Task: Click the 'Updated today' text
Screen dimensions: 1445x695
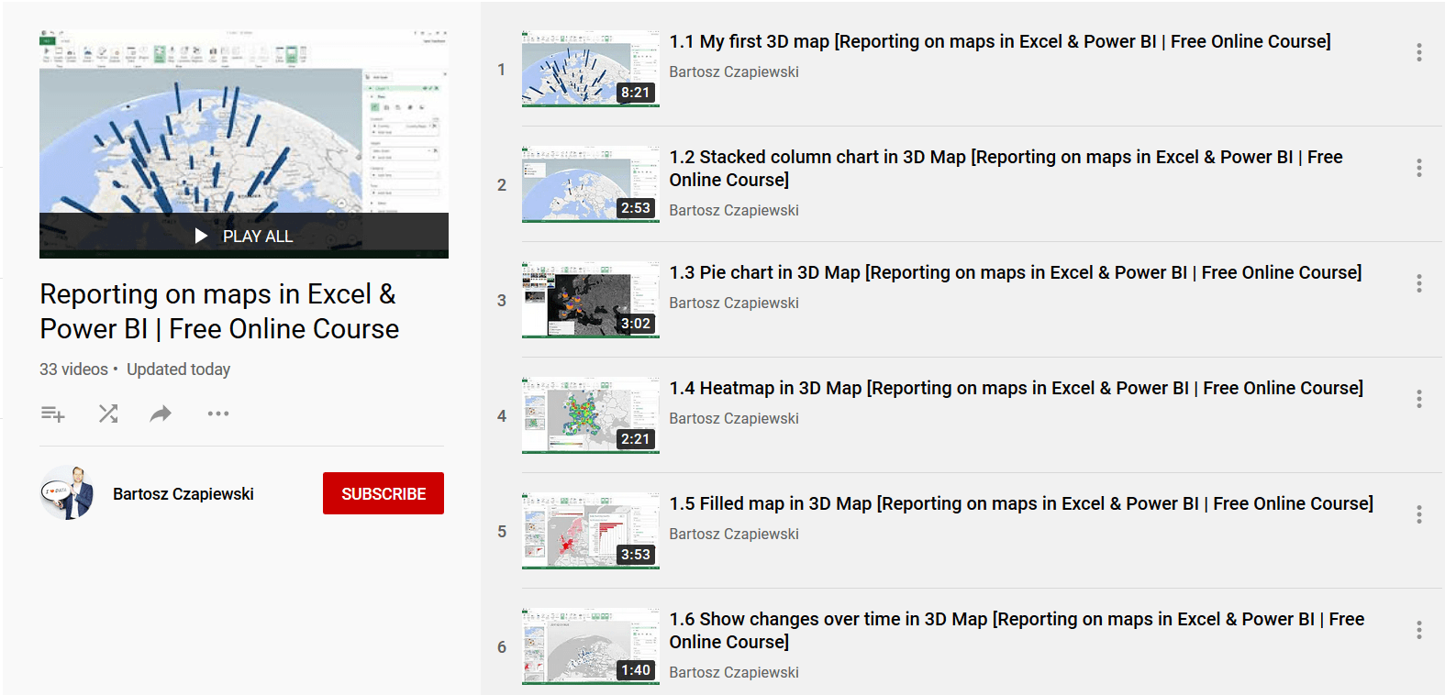Action: click(x=179, y=370)
